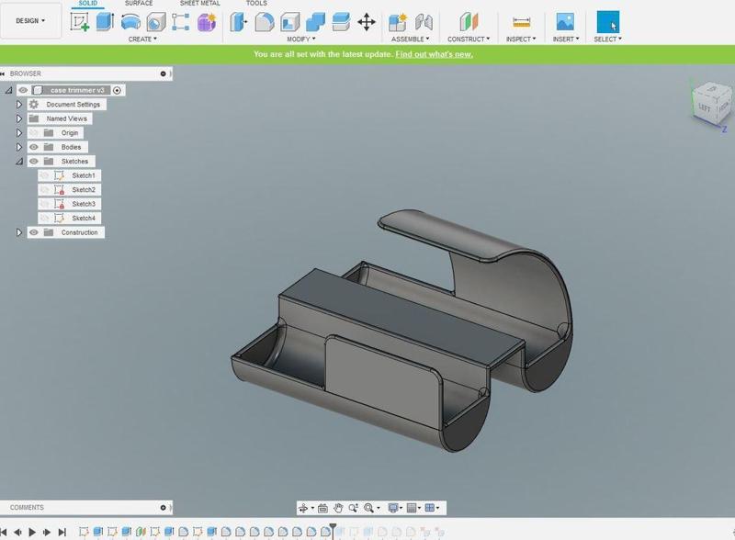Expand the Document Settings node
This screenshot has width=735, height=540.
[19, 105]
